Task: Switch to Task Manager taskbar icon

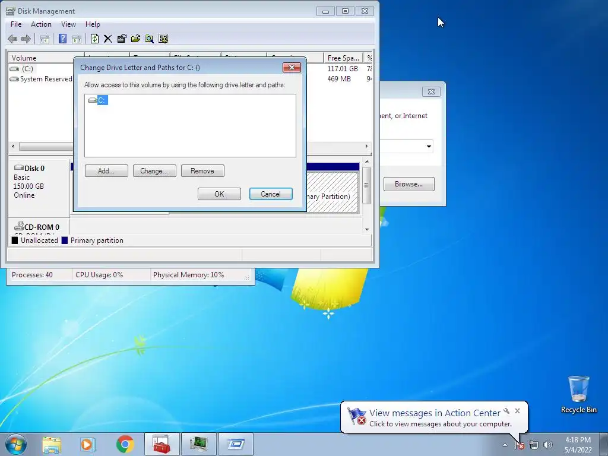Action: coord(198,444)
